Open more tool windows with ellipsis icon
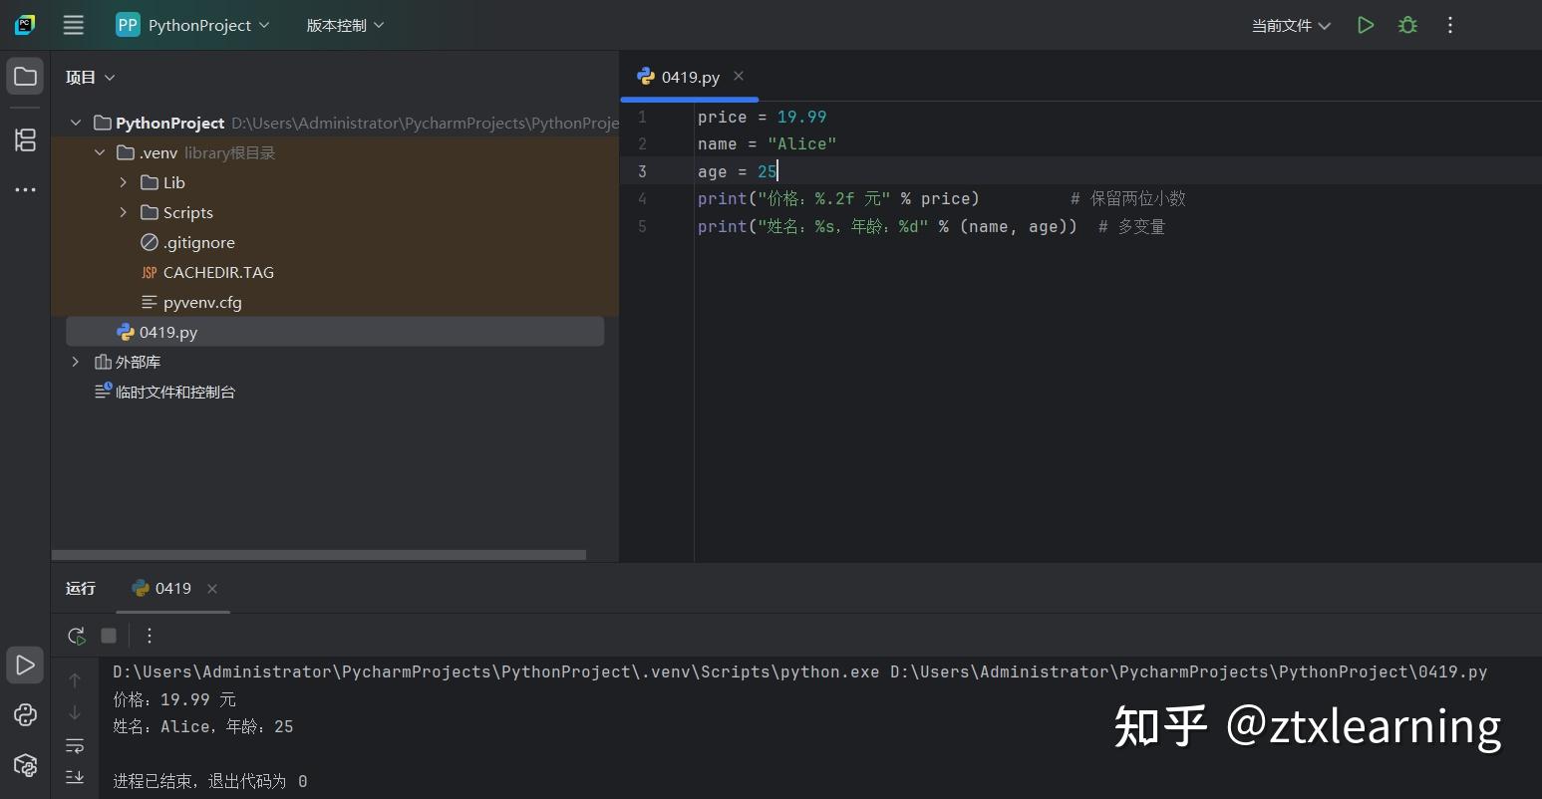 click(25, 189)
